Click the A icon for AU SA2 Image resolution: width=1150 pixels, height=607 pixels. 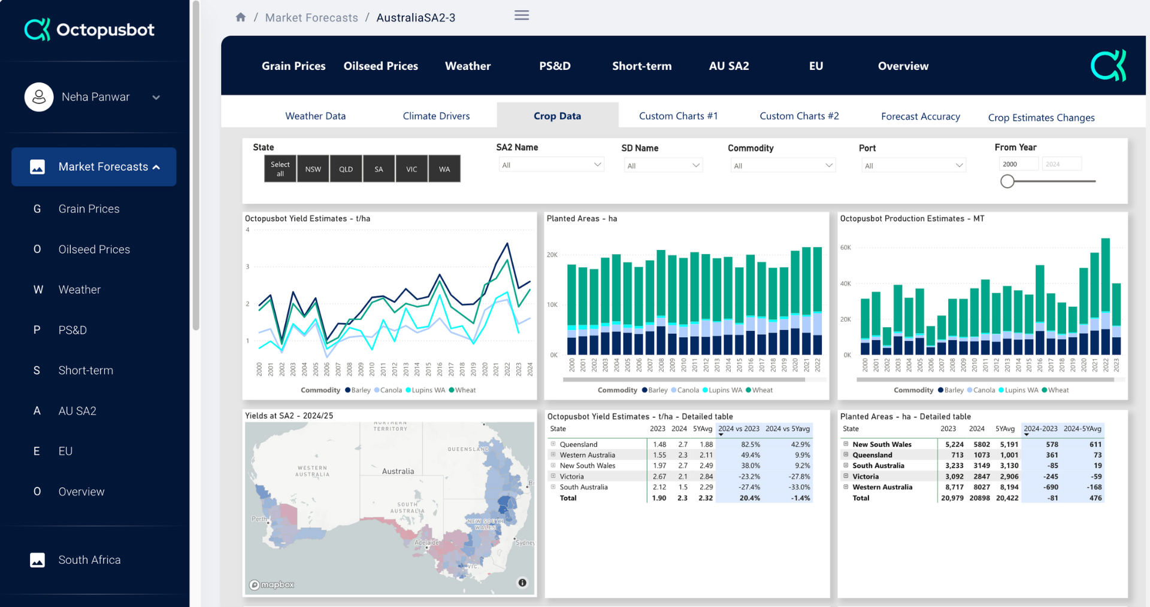click(x=37, y=411)
